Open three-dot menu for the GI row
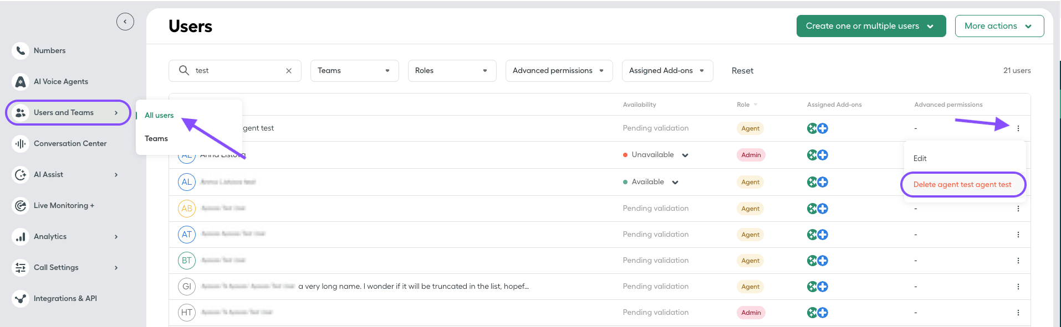 tap(1018, 287)
